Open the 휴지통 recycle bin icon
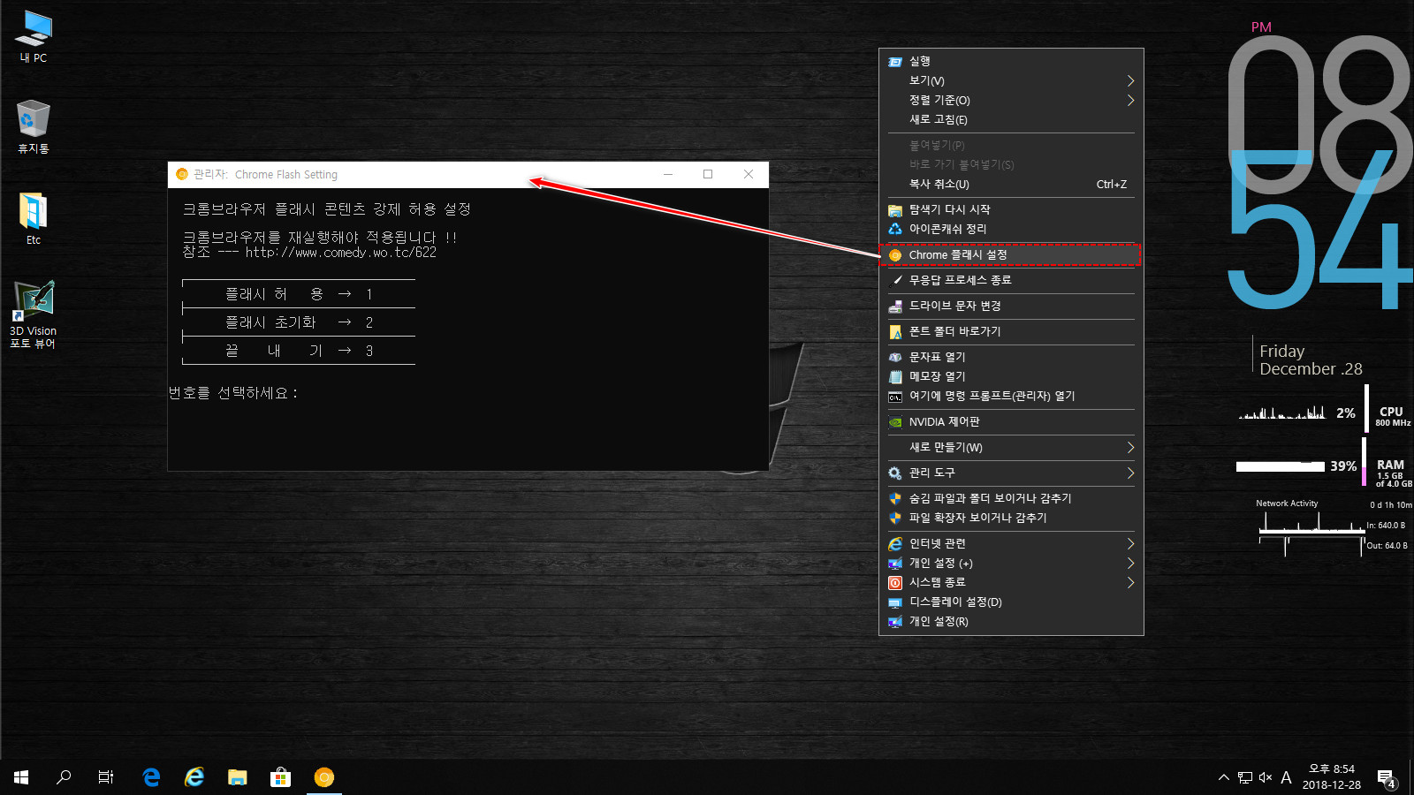 tap(34, 127)
